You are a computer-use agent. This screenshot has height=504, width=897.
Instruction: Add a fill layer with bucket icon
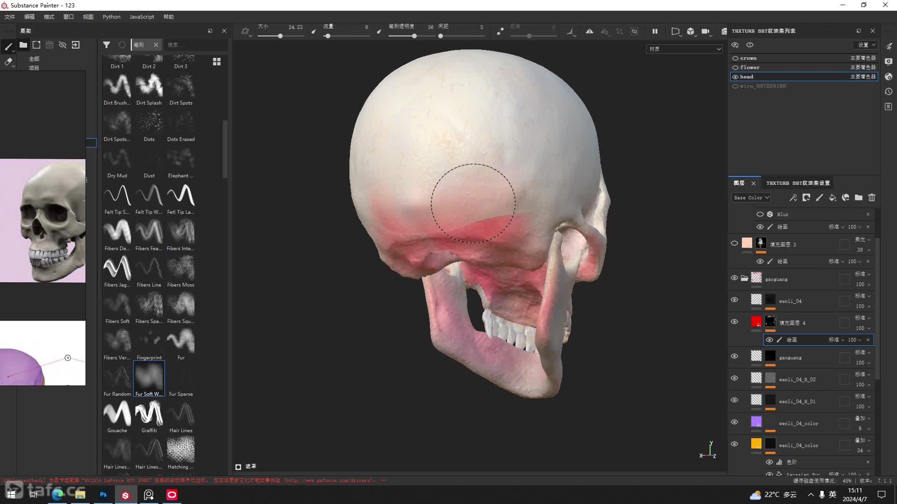(x=833, y=197)
